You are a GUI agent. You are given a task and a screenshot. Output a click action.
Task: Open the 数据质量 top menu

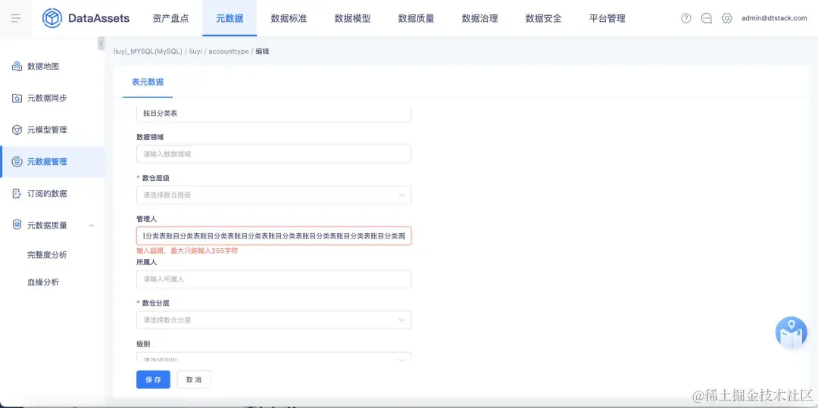417,18
